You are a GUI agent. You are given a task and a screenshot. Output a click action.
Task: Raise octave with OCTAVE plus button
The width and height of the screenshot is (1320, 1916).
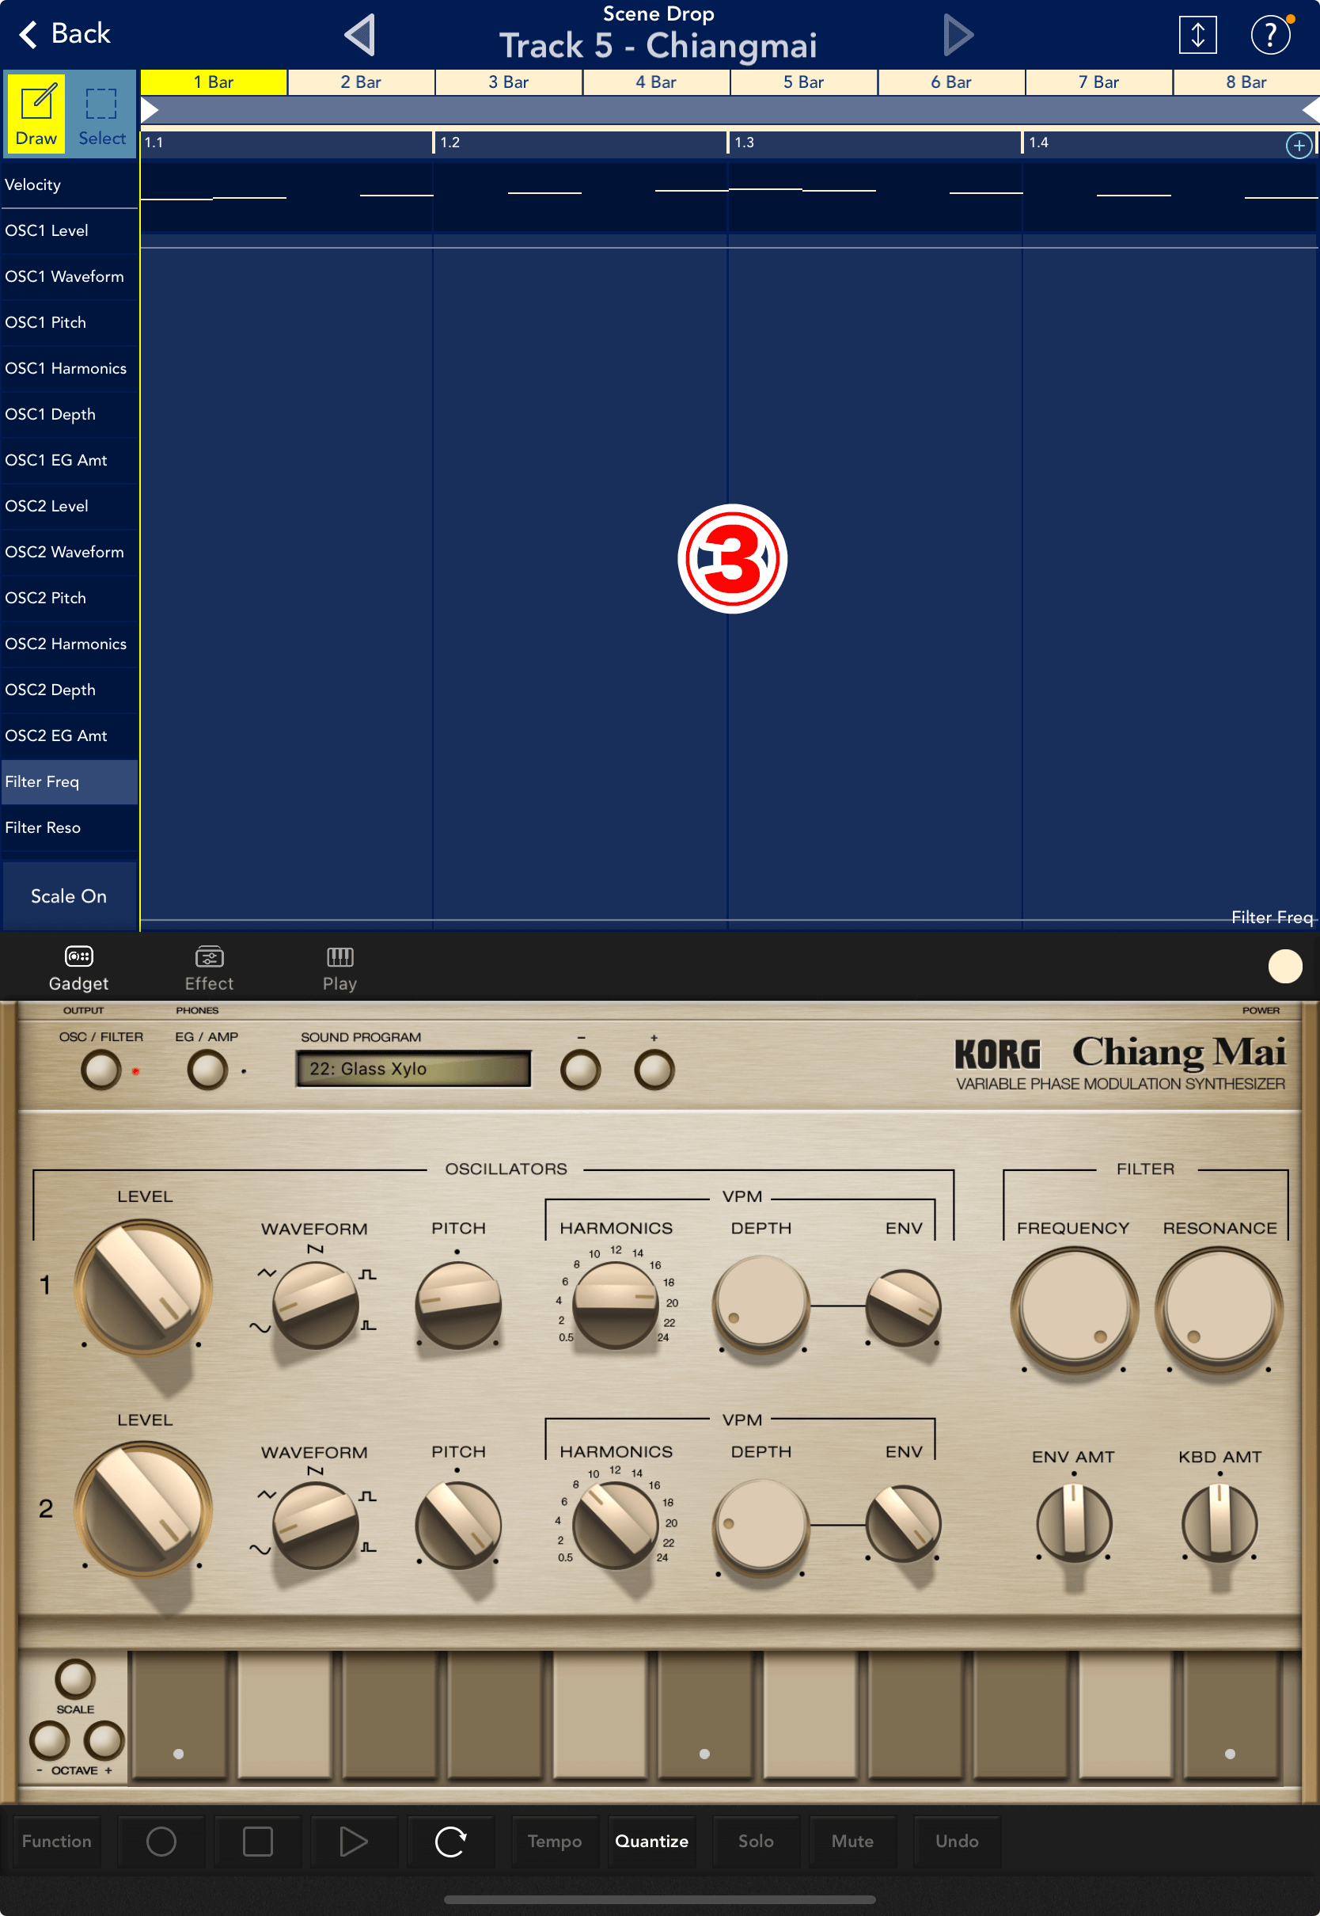104,1739
